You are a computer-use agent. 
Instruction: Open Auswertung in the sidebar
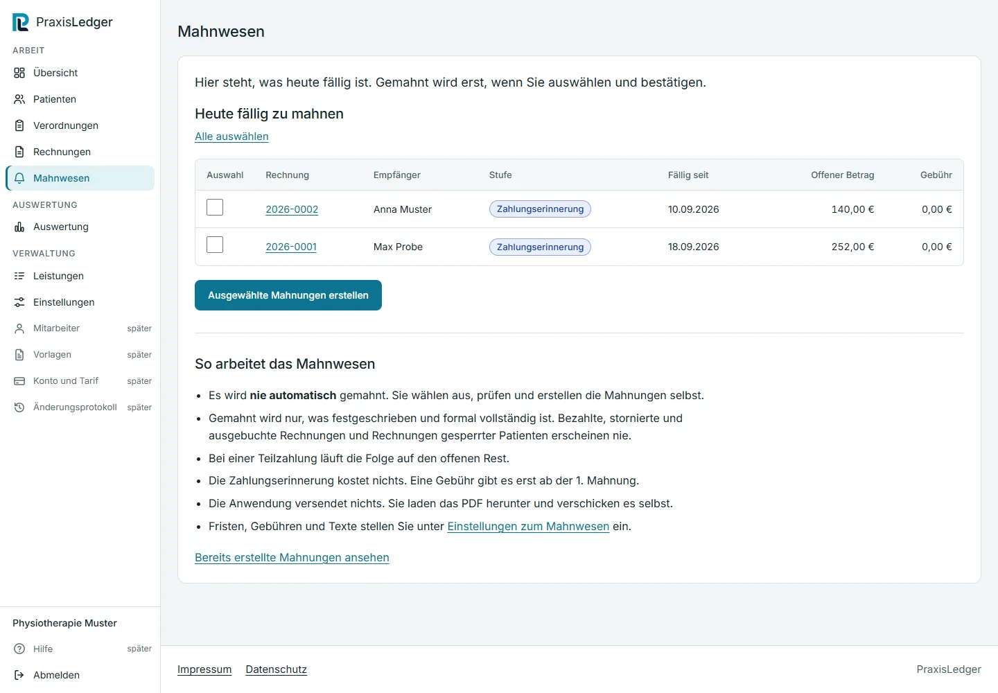[80, 227]
